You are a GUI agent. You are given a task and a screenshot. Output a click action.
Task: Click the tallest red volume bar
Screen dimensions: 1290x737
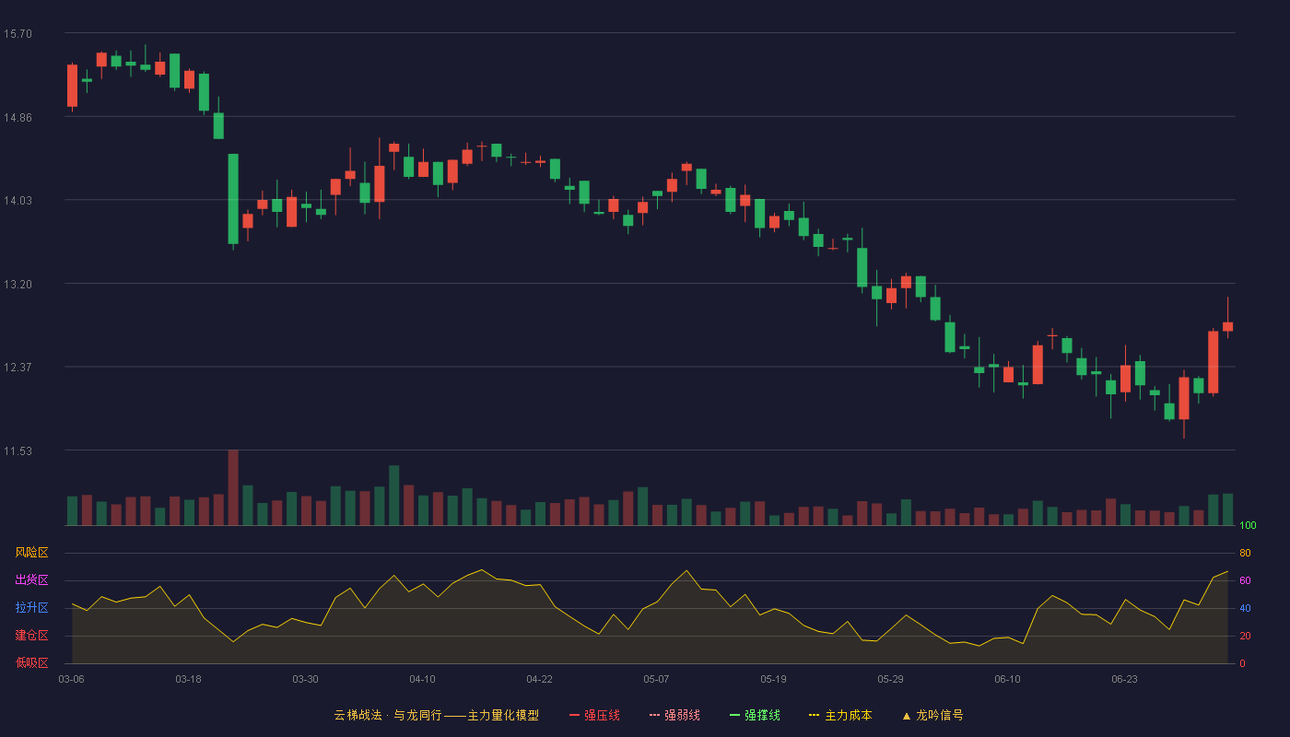point(233,487)
